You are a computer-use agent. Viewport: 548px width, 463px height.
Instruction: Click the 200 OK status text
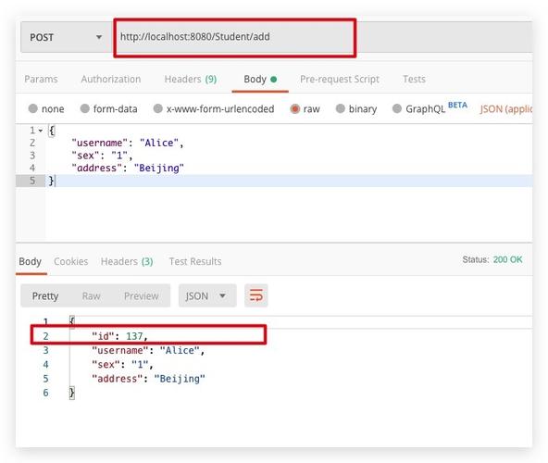coord(507,259)
